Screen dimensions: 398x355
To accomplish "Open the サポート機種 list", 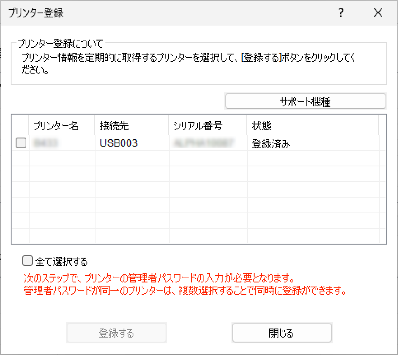I will coord(305,101).
